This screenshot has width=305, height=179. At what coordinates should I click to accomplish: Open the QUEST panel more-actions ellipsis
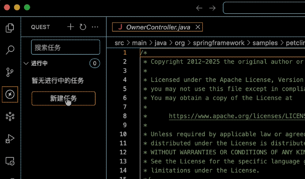point(95,27)
